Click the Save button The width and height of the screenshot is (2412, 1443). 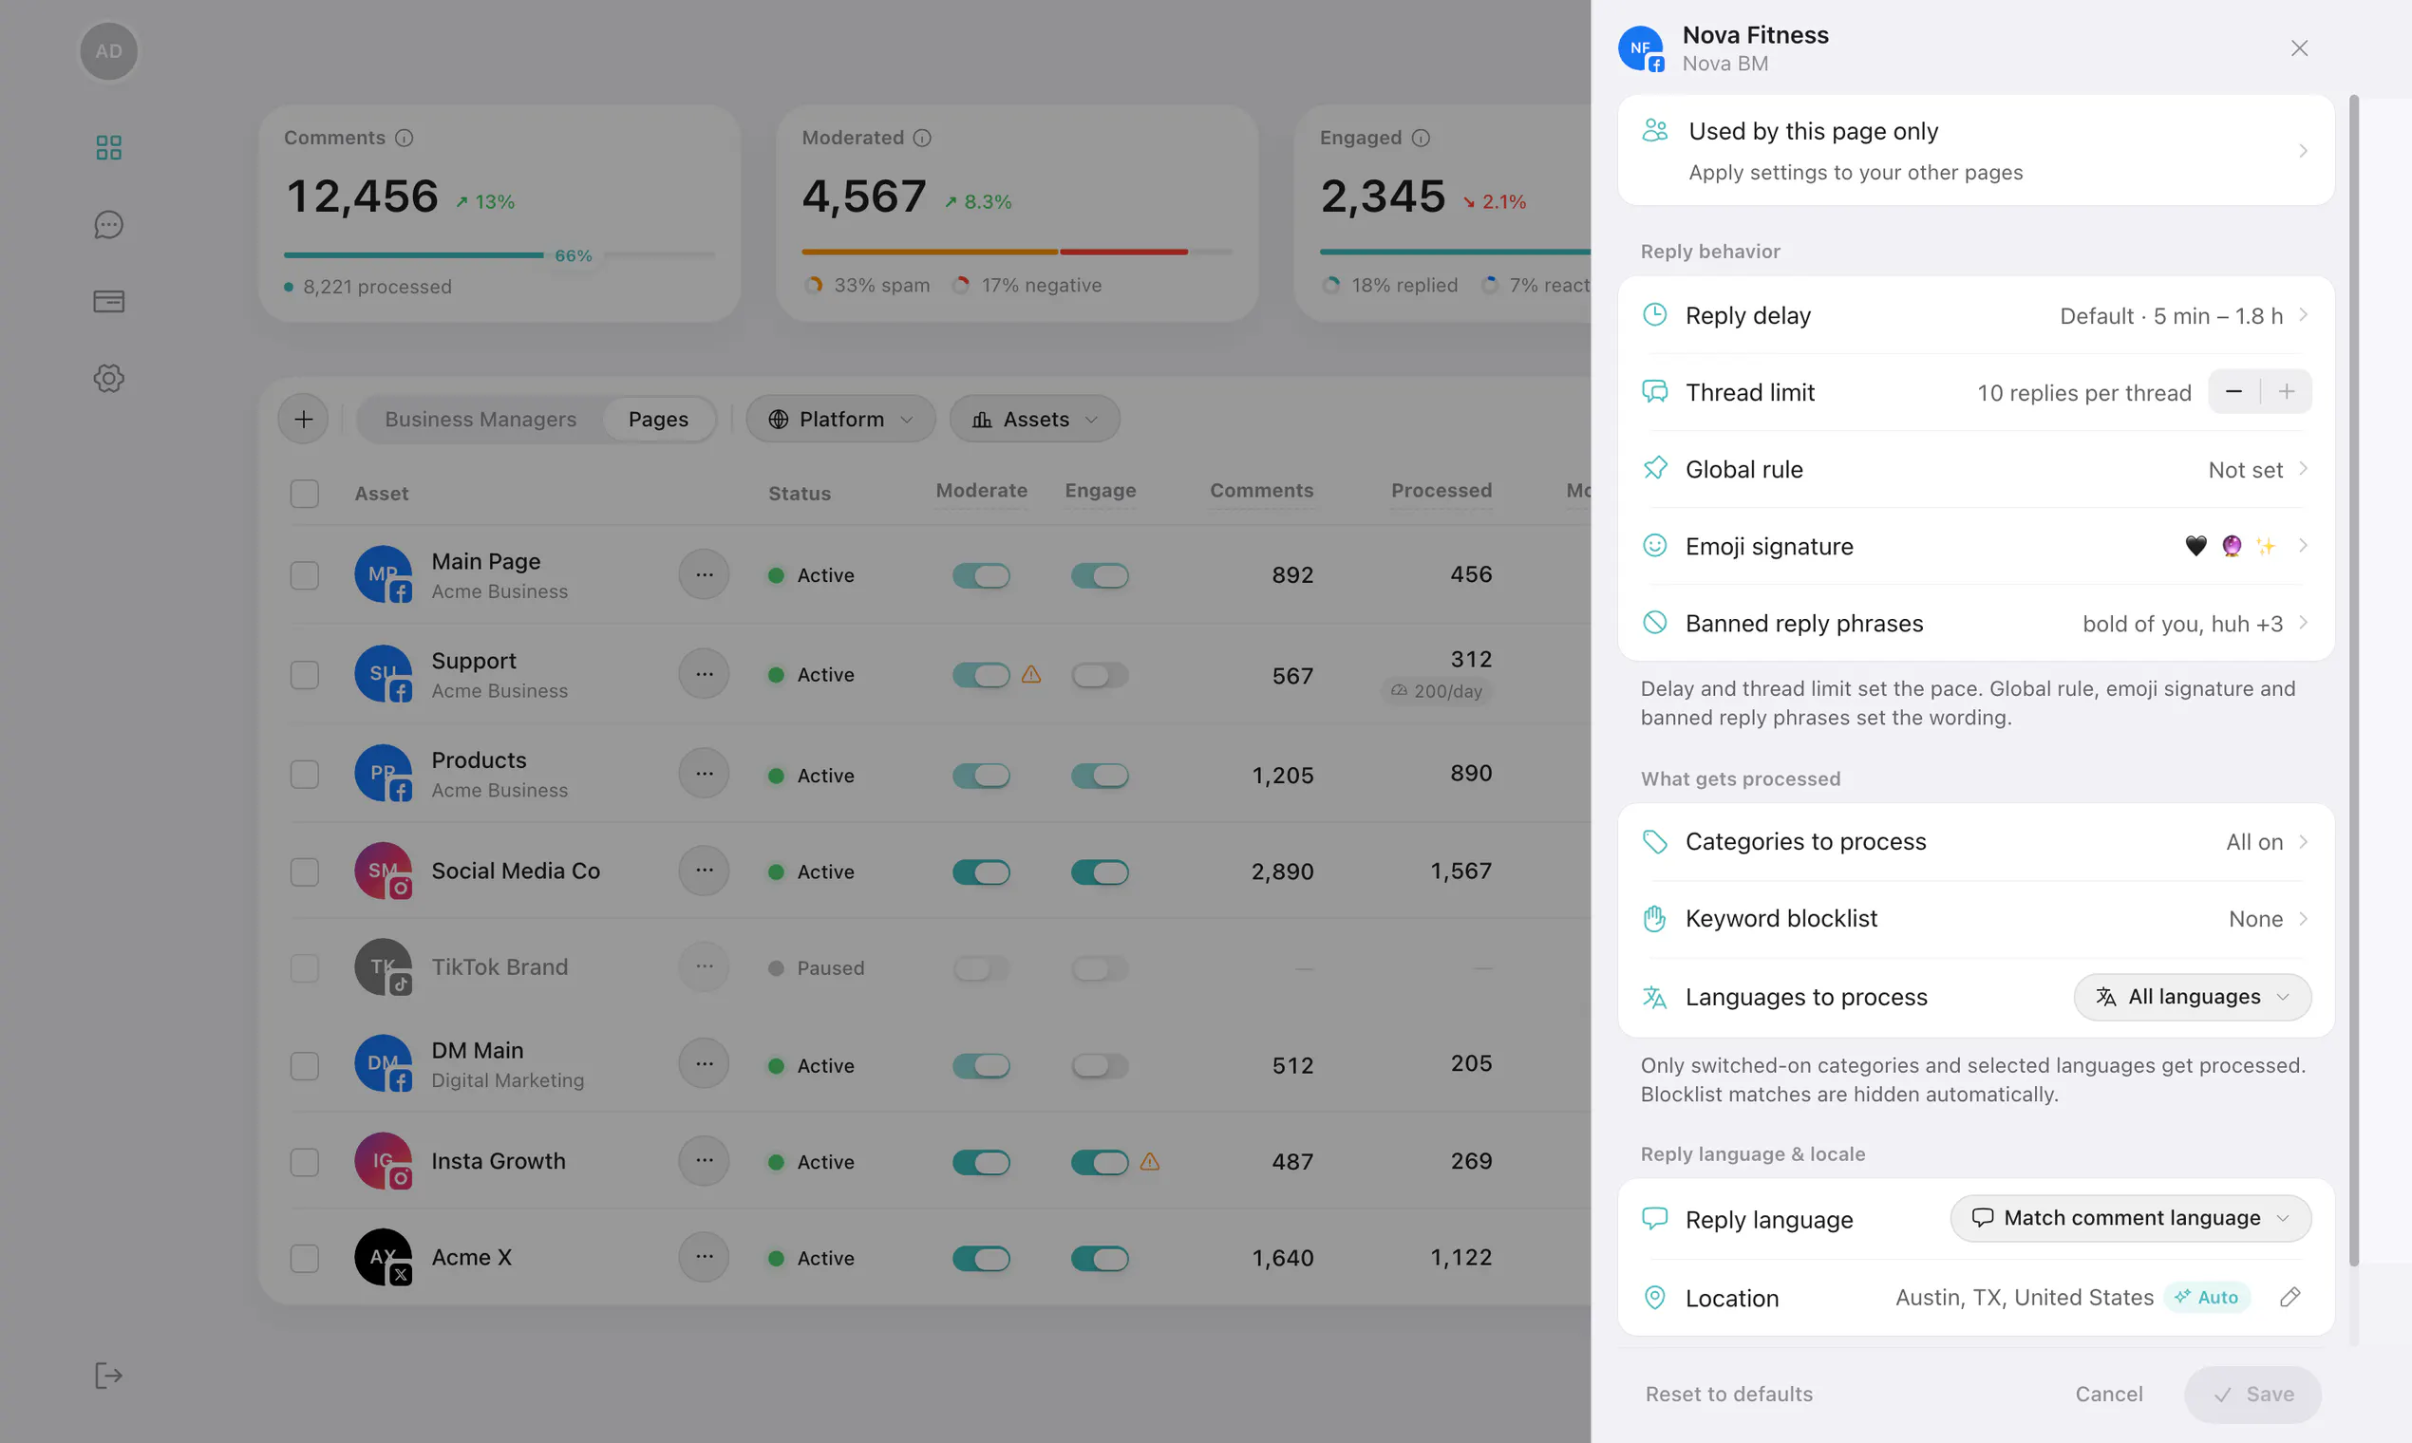[2252, 1395]
